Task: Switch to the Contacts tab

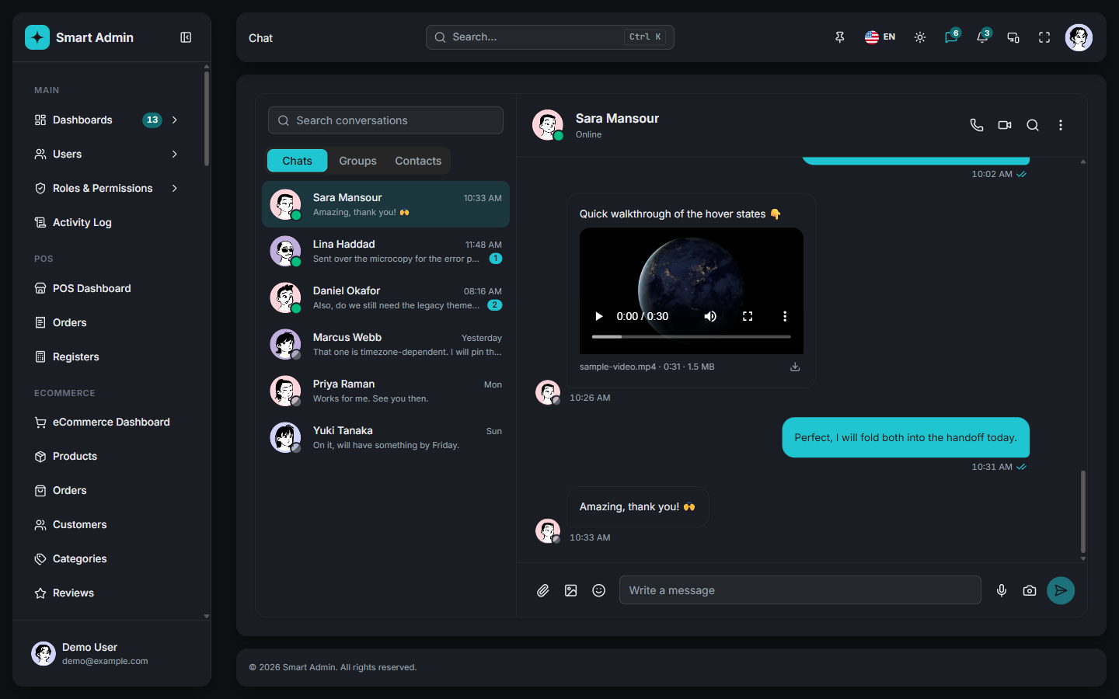Action: pos(418,161)
